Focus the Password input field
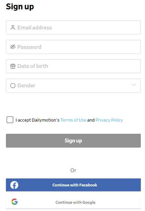The image size is (145, 211). point(73,47)
